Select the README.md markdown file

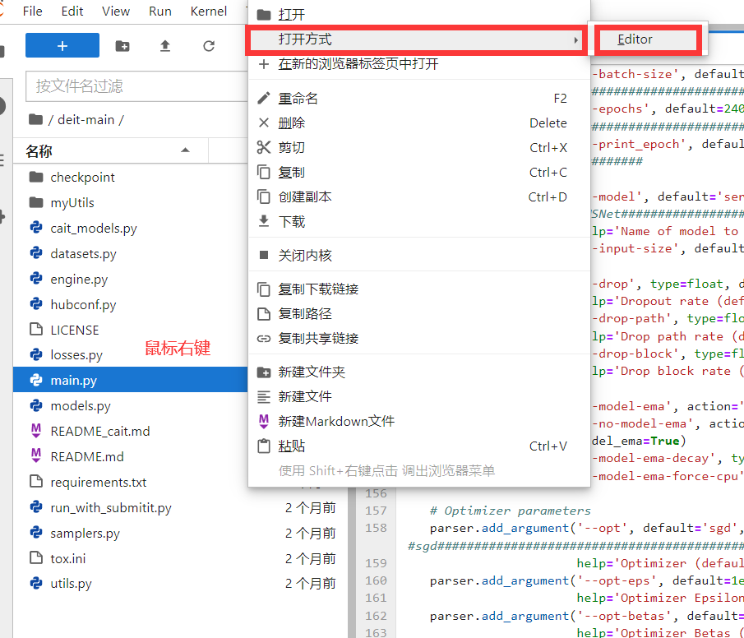click(87, 456)
